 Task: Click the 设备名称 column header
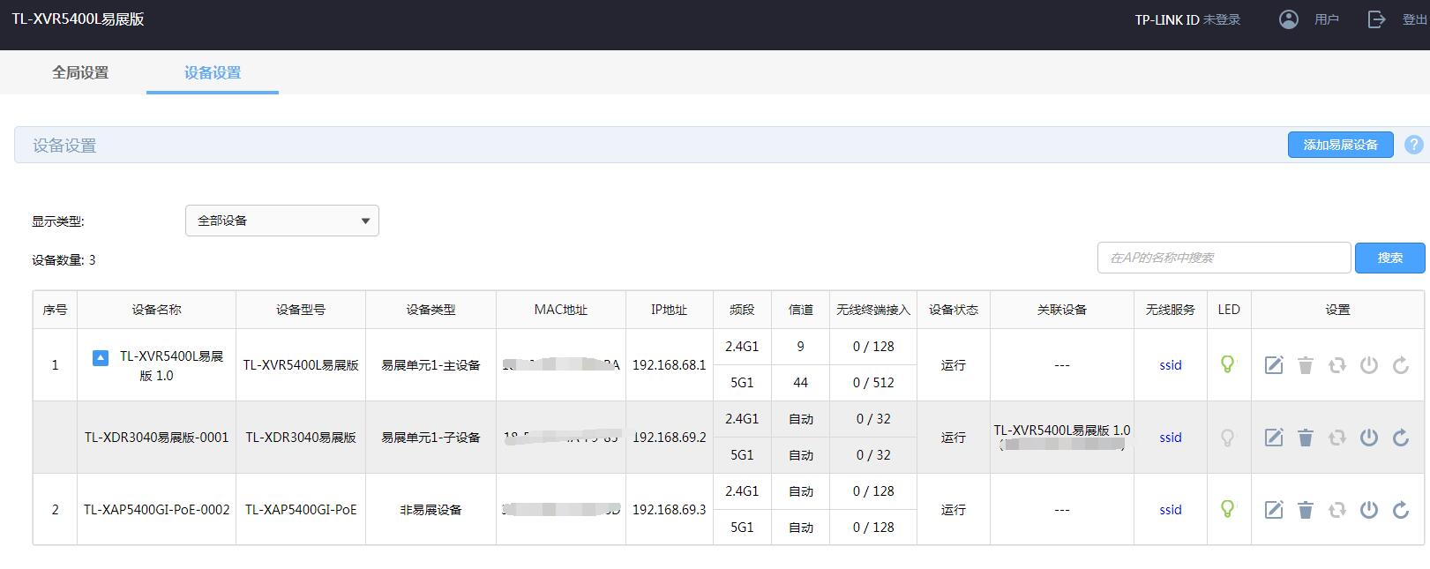[x=156, y=310]
